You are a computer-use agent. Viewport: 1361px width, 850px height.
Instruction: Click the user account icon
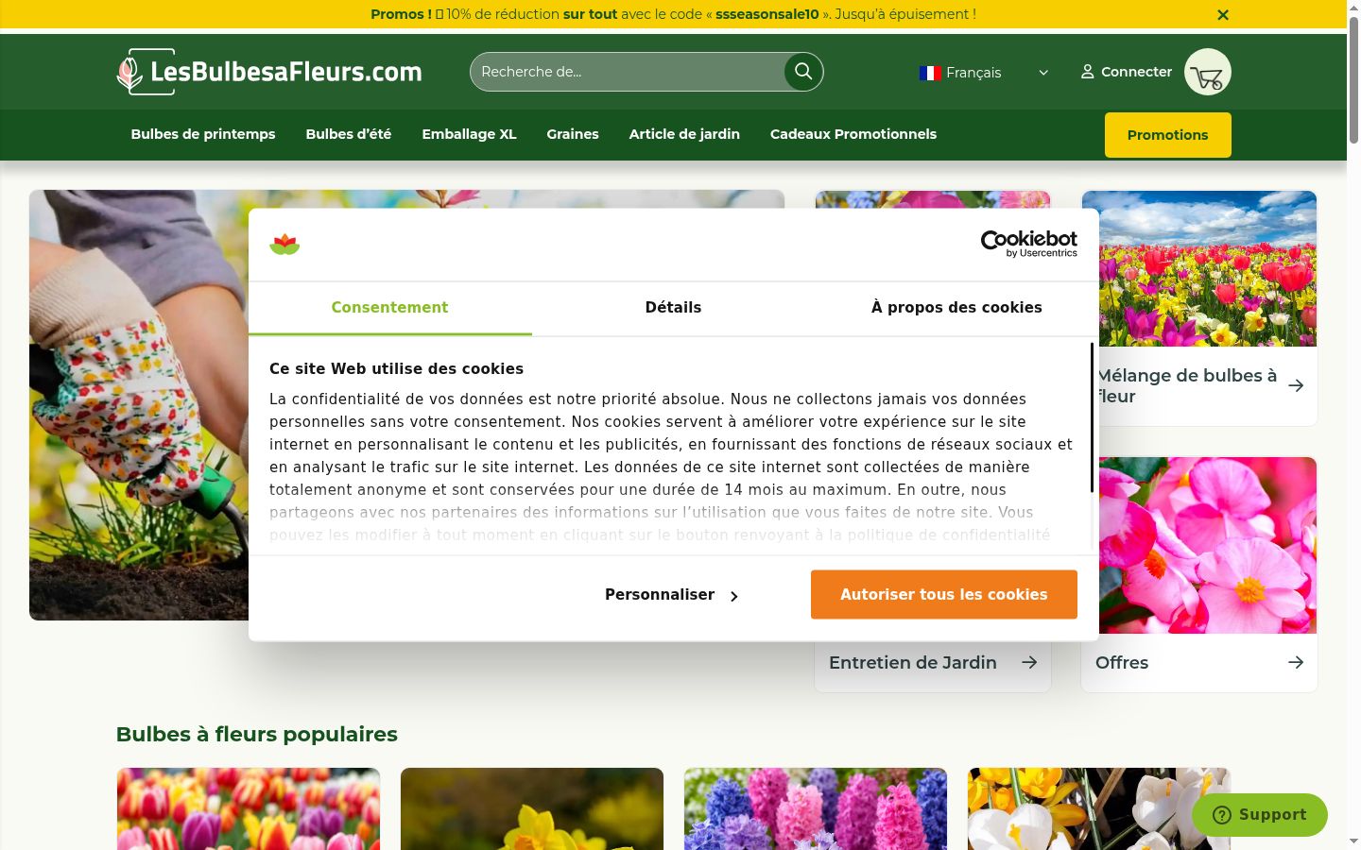click(x=1088, y=72)
